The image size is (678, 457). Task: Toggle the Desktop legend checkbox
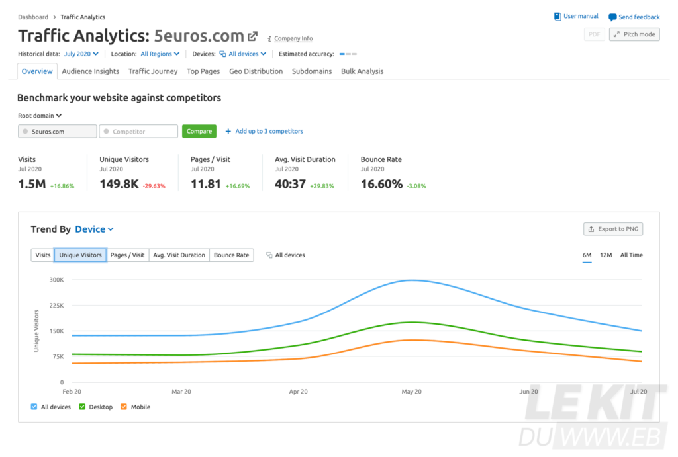click(x=82, y=407)
